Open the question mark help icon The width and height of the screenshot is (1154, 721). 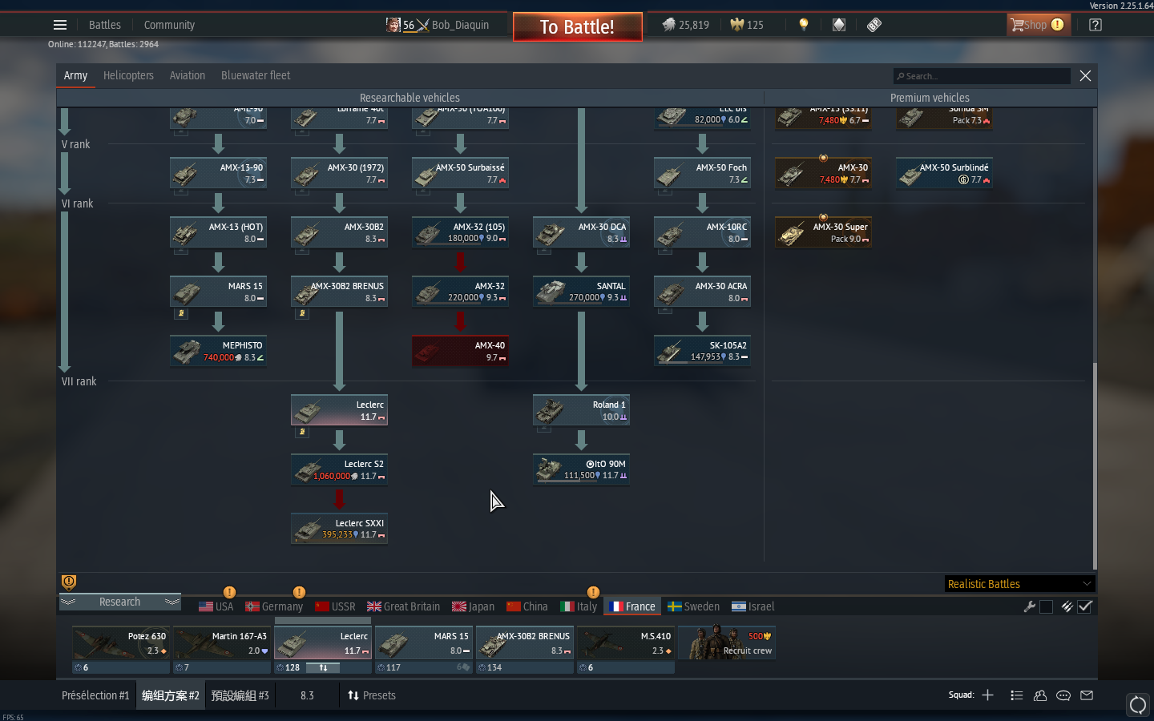point(1095,25)
